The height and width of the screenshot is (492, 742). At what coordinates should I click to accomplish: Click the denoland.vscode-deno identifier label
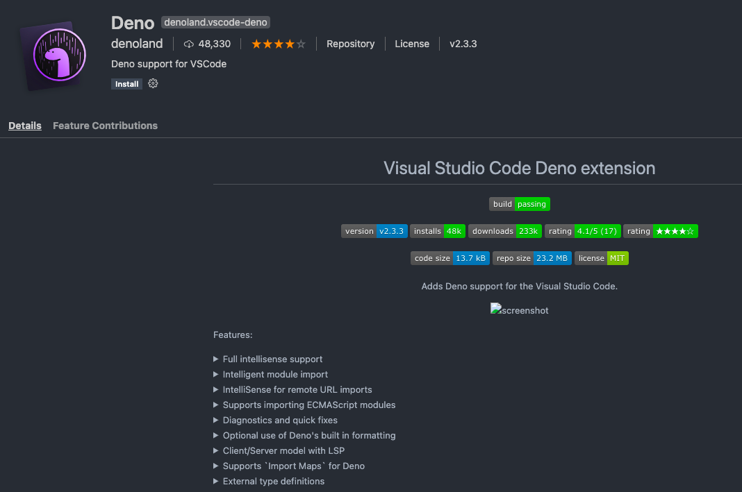(215, 22)
